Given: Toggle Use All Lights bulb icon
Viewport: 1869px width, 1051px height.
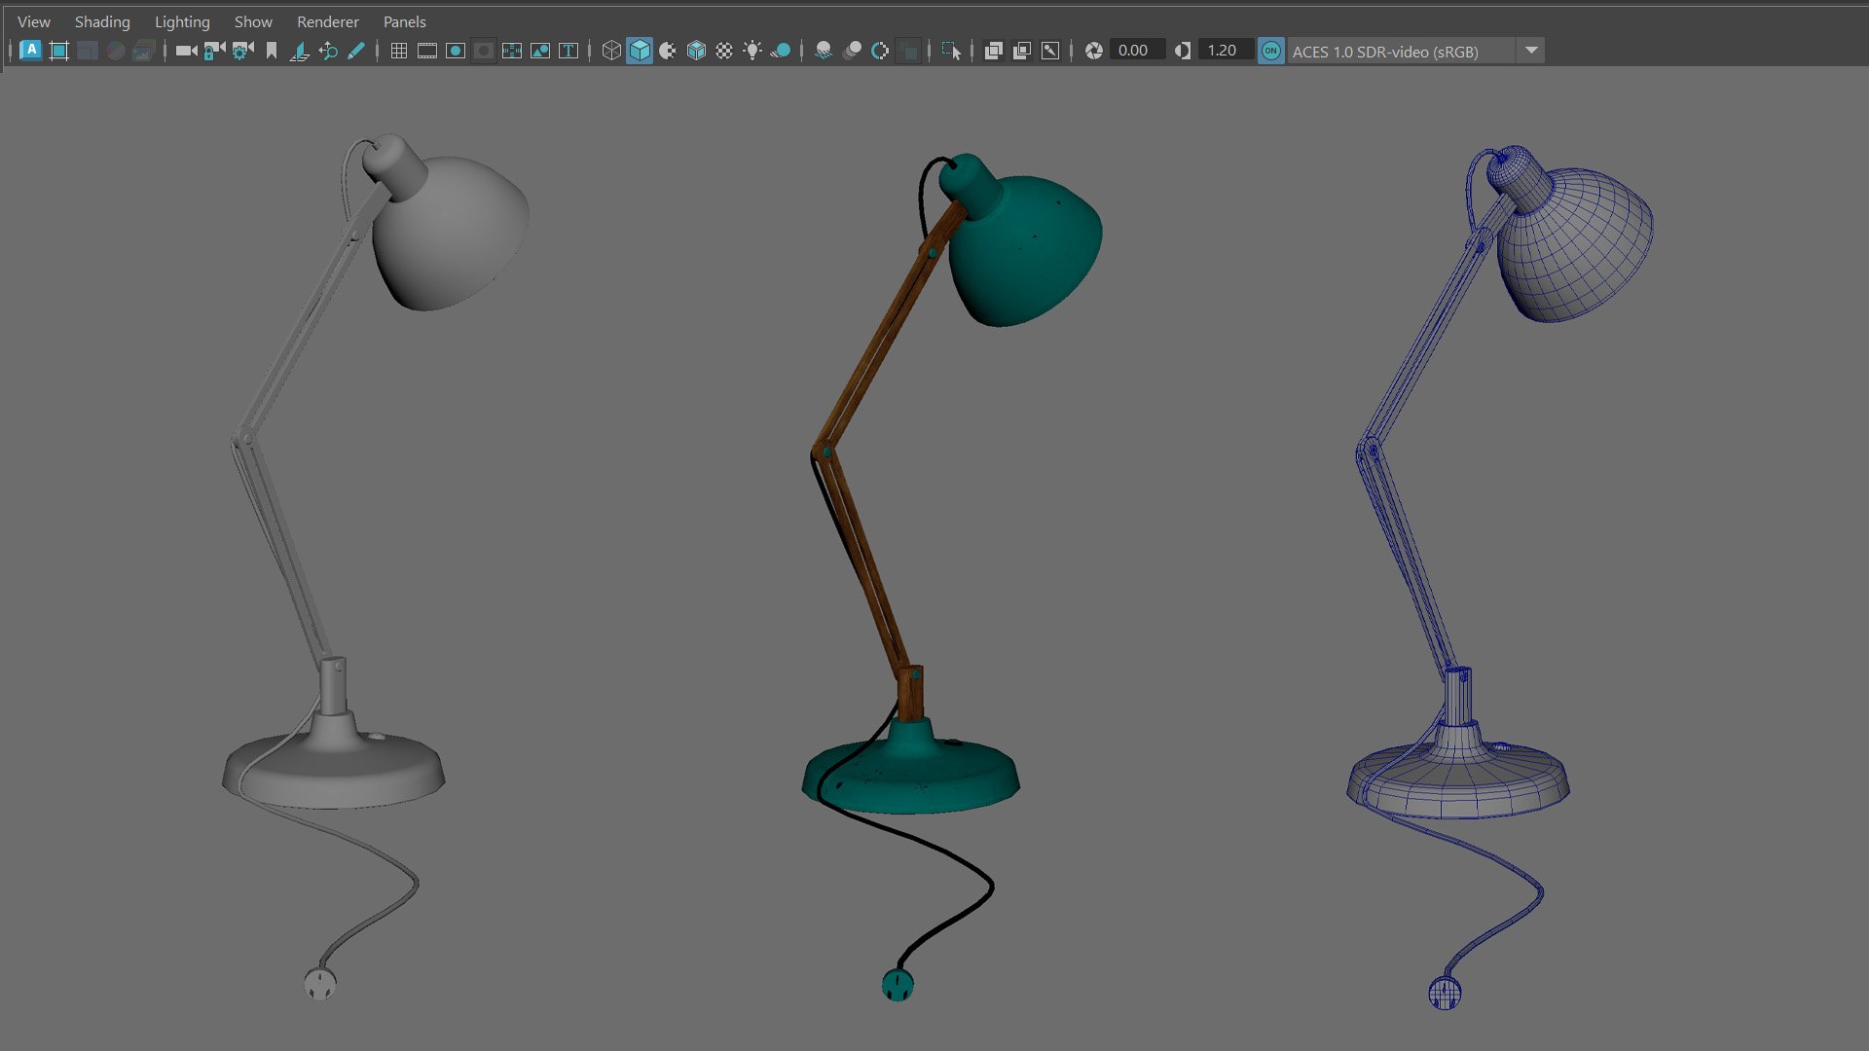Looking at the screenshot, I should coord(752,51).
